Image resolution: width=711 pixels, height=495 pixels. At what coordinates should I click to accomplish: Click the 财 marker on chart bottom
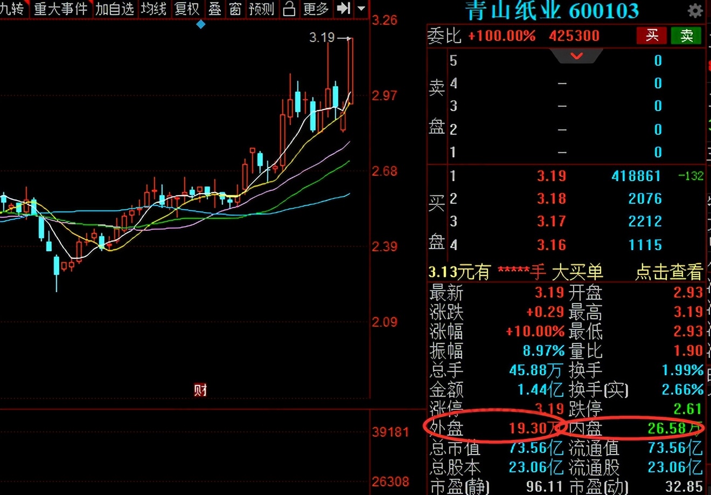point(200,390)
